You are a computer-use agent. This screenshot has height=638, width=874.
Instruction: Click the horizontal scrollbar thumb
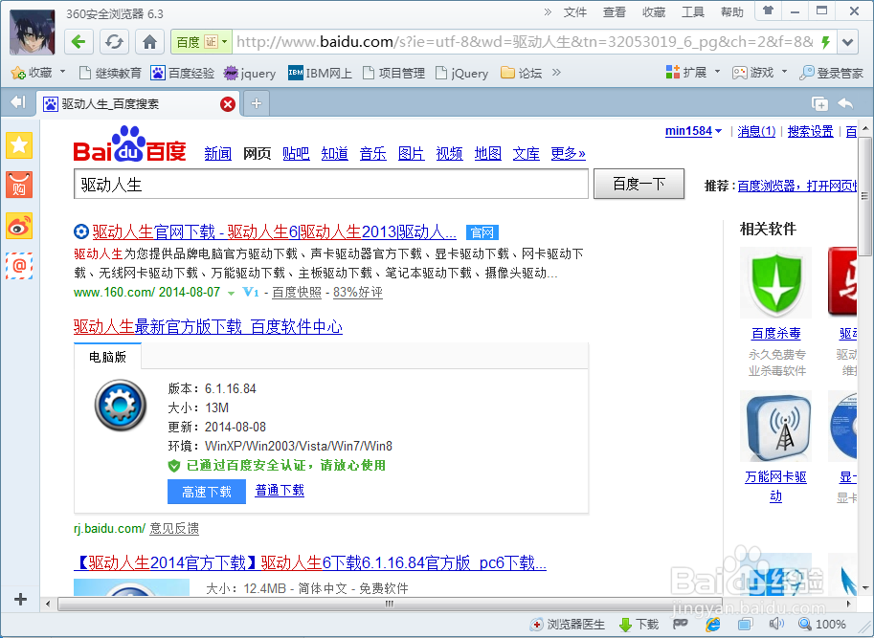coord(389,604)
